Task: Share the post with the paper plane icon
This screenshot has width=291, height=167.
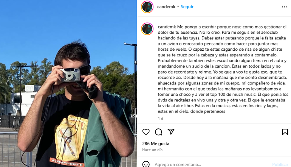Action: tap(171, 132)
